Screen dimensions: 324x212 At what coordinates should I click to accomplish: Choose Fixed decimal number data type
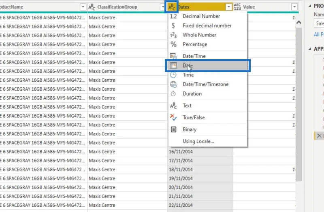(x=208, y=25)
